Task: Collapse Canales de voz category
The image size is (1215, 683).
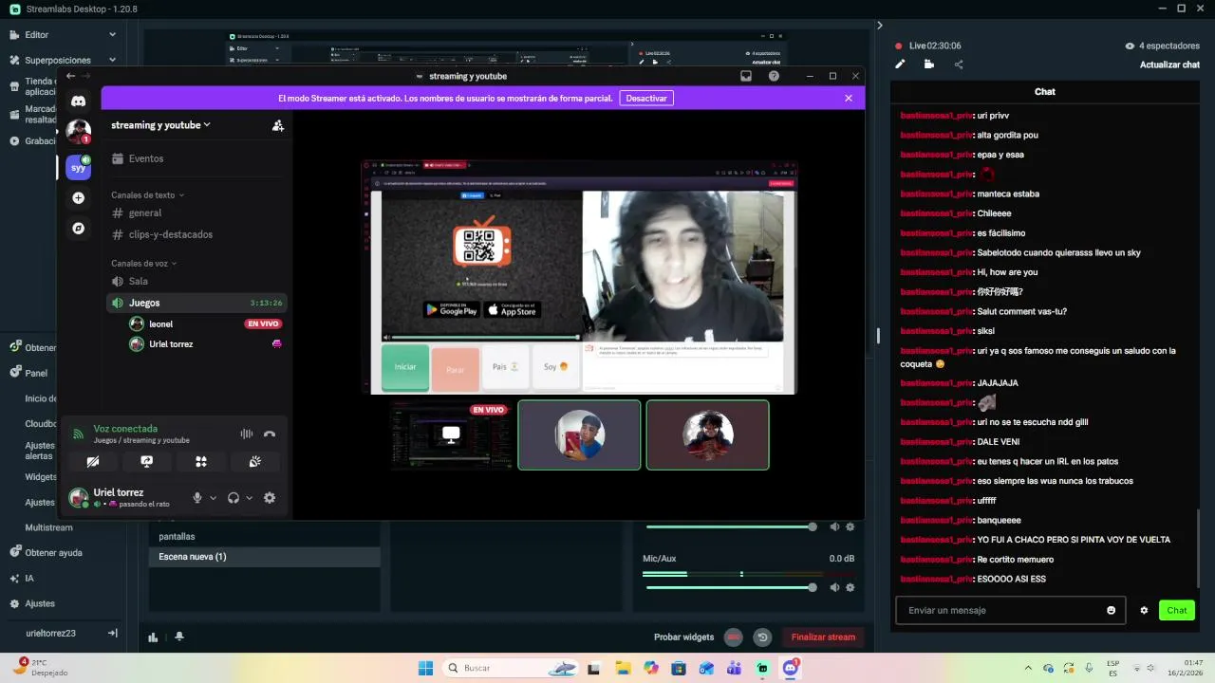Action: (143, 263)
